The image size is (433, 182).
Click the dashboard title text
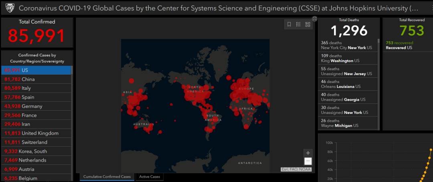[219, 8]
